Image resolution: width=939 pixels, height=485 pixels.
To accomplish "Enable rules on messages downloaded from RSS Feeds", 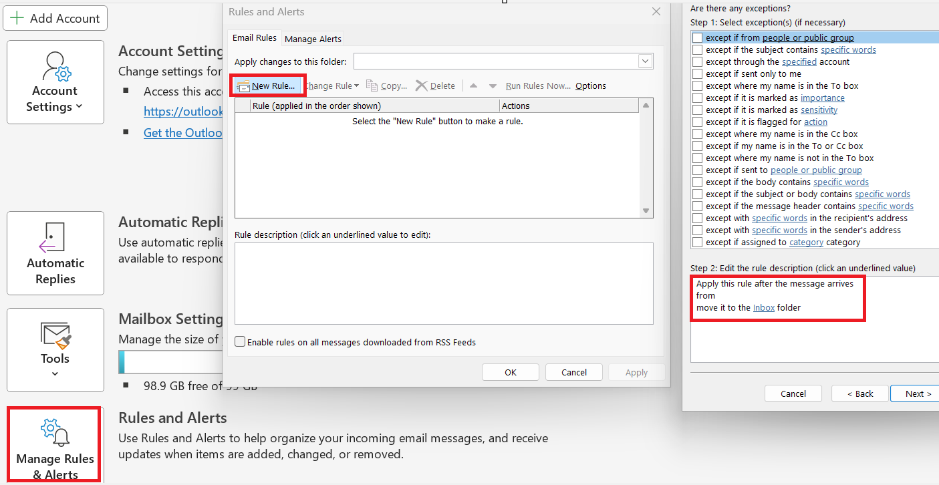I will [x=239, y=341].
